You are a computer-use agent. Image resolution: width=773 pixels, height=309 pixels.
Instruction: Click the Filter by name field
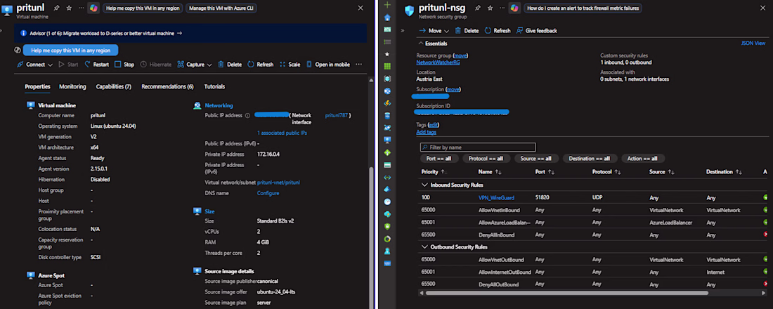[x=478, y=147]
